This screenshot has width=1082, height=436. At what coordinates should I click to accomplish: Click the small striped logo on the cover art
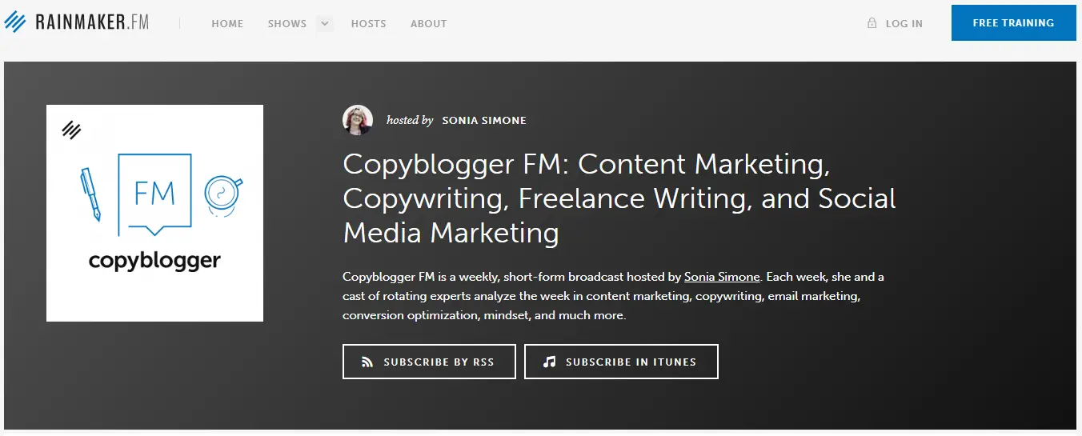tap(71, 130)
